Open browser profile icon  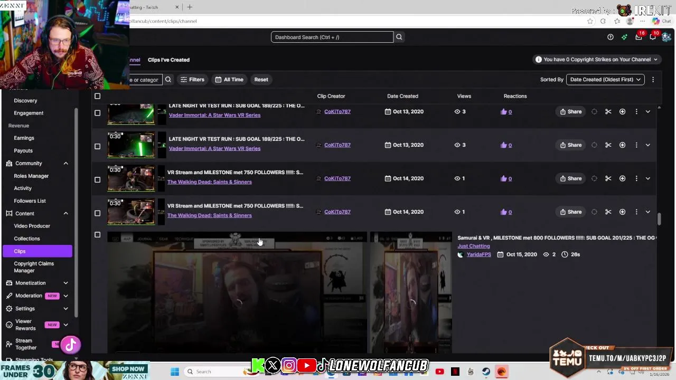630,21
